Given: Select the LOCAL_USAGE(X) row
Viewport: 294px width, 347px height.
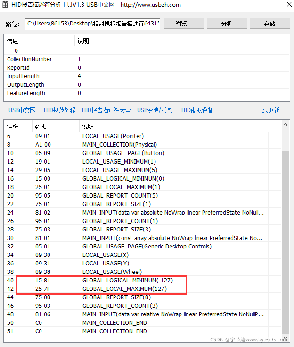Looking at the screenshot, I should (x=143, y=255).
